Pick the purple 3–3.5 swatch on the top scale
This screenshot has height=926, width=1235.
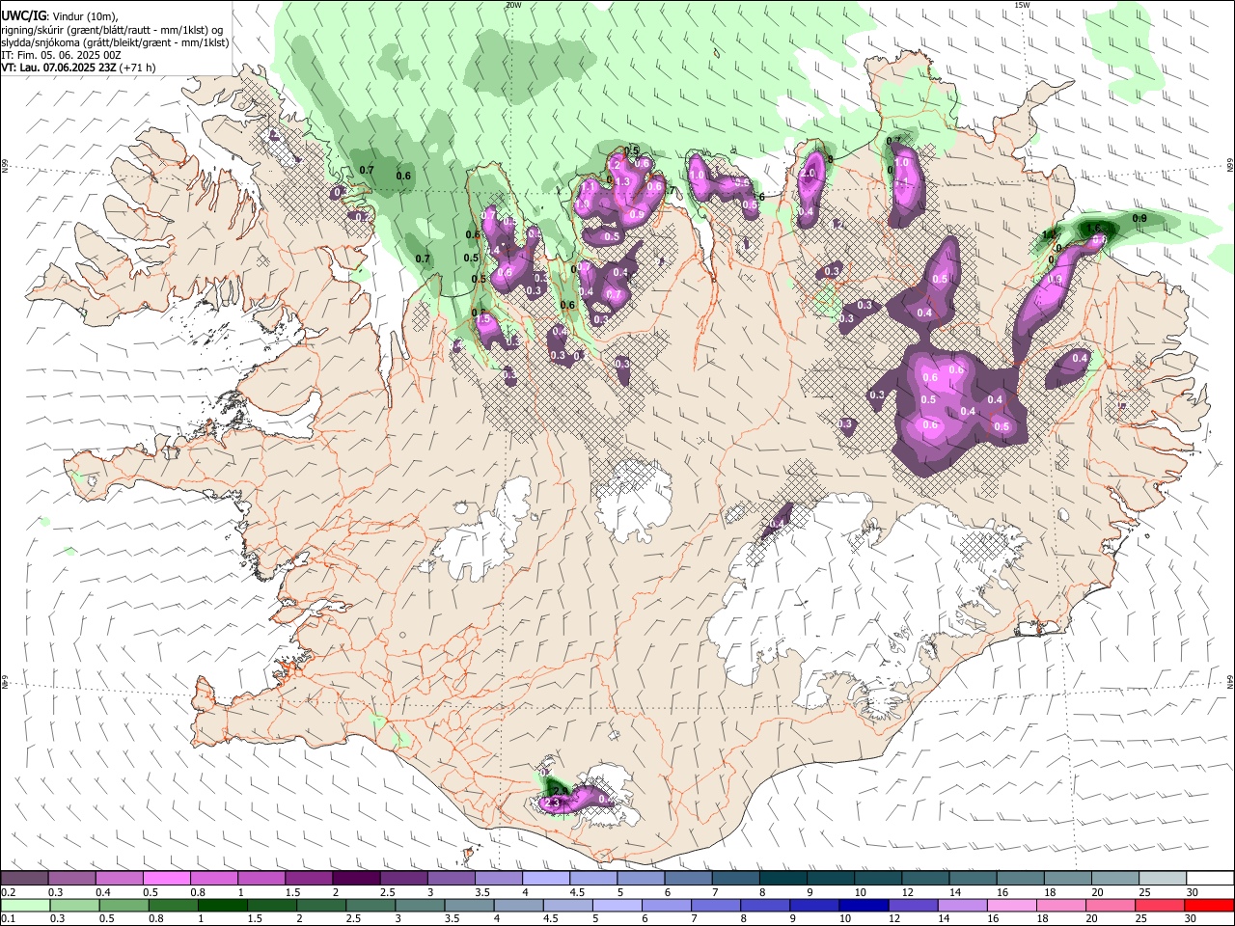[x=452, y=879]
